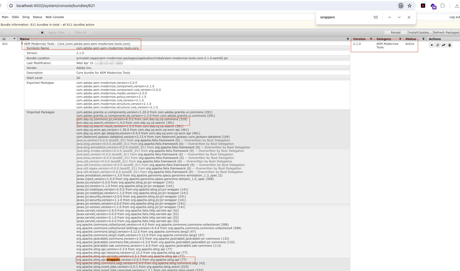The image size is (460, 271).
Task: Open the Web Console menu
Action: click(x=54, y=17)
